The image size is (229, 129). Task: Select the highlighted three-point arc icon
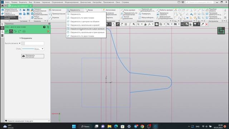[x=11, y=31]
